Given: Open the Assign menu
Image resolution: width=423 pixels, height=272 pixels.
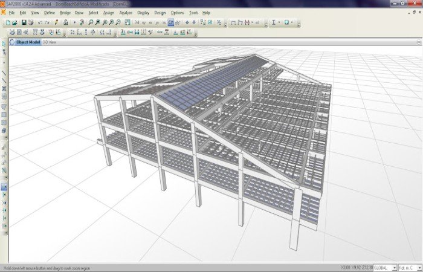Looking at the screenshot, I should pyautogui.click(x=109, y=12).
